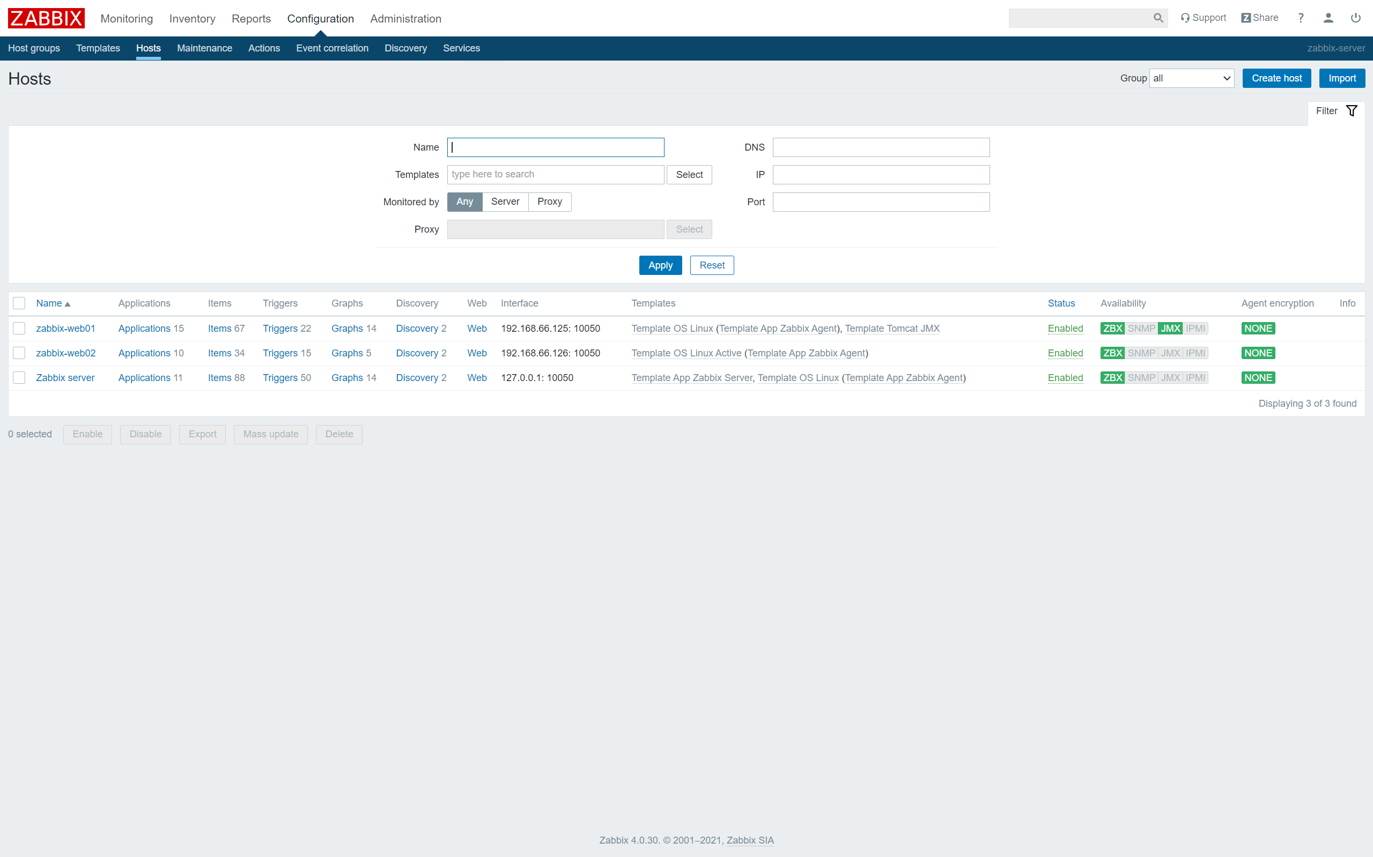The height and width of the screenshot is (857, 1373).
Task: Click SNMP availability badge for zabbix-web02
Action: click(1141, 353)
